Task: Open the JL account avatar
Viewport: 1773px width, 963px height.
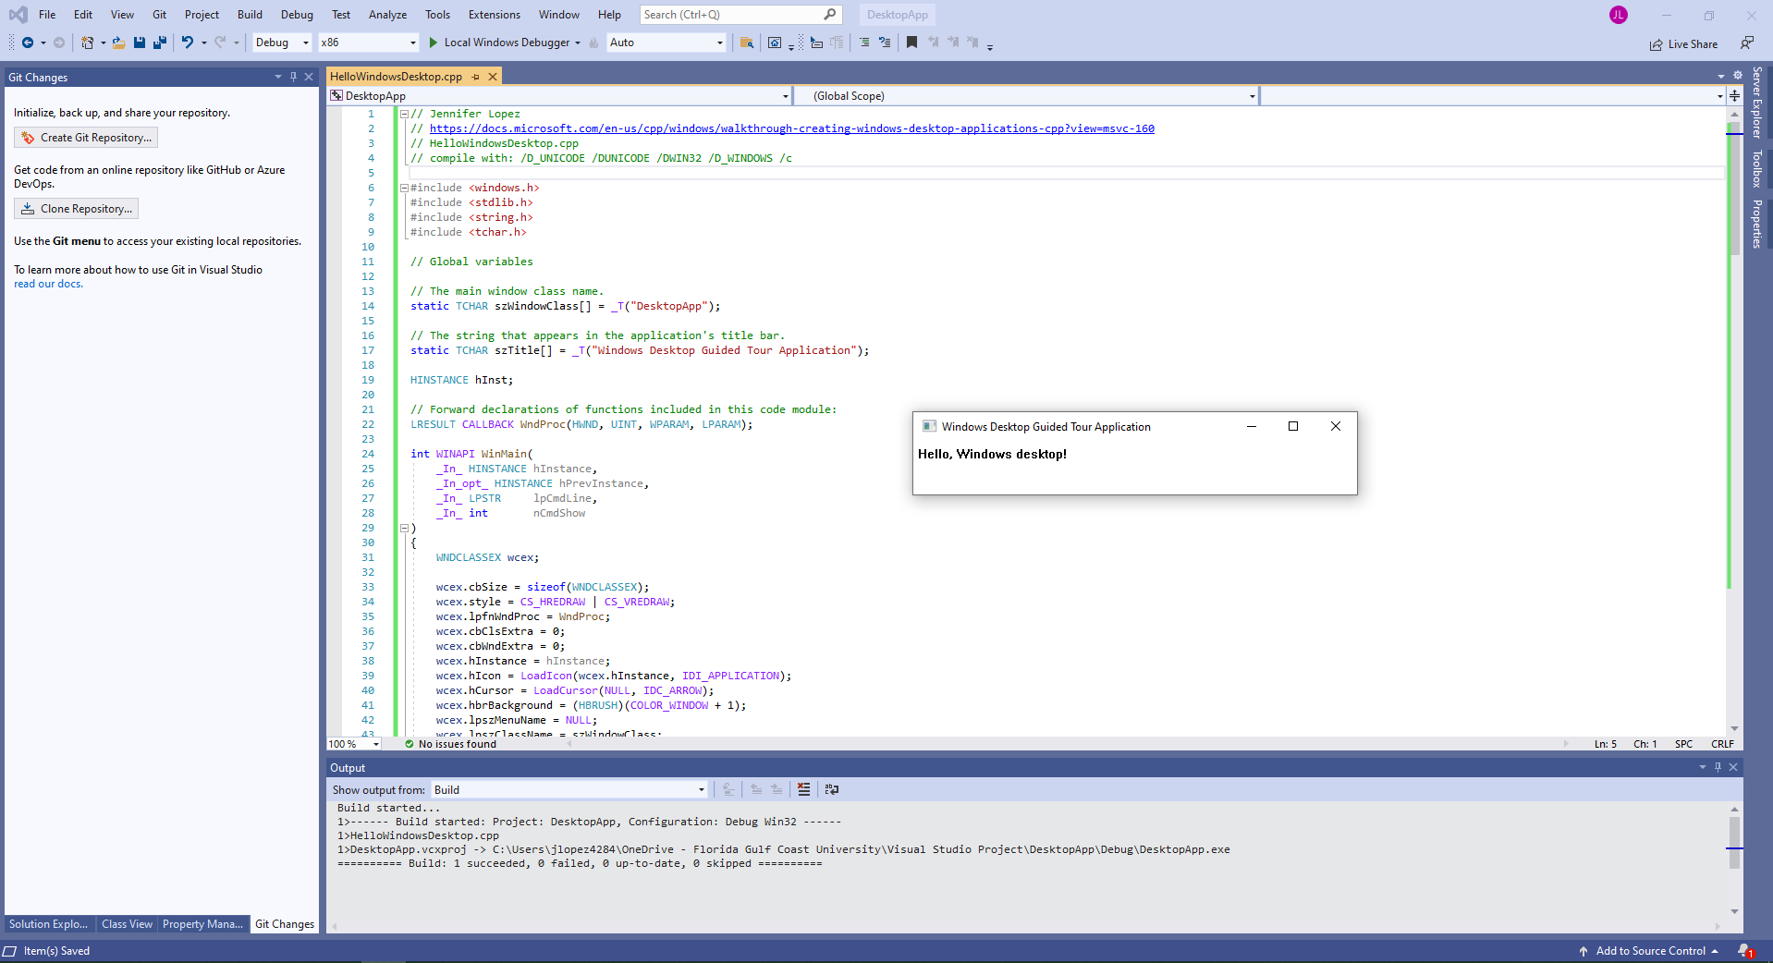Action: [x=1619, y=15]
